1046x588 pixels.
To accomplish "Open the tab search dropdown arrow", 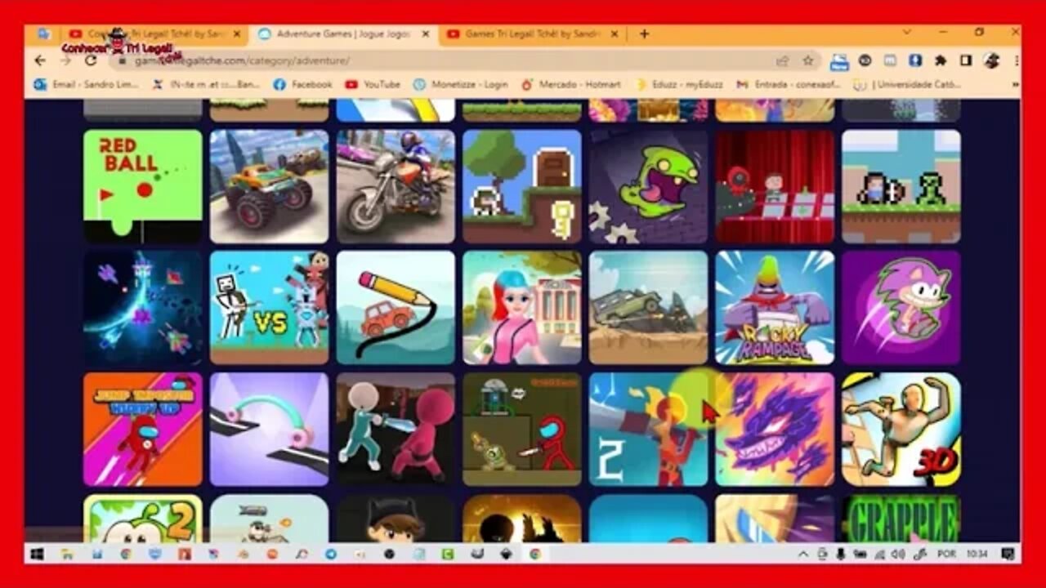I will [906, 33].
